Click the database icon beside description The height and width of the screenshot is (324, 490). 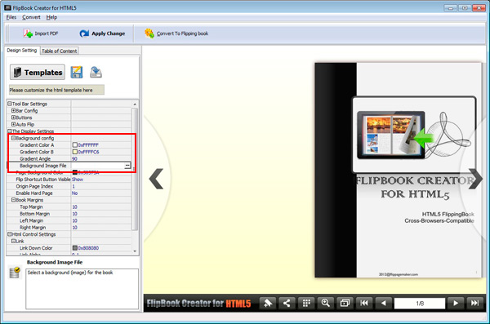[15, 273]
